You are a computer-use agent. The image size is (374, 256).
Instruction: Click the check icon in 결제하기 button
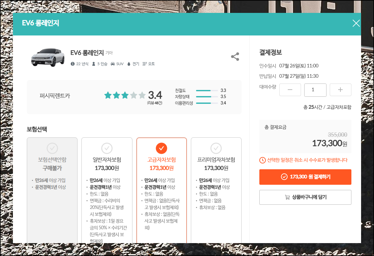284,177
